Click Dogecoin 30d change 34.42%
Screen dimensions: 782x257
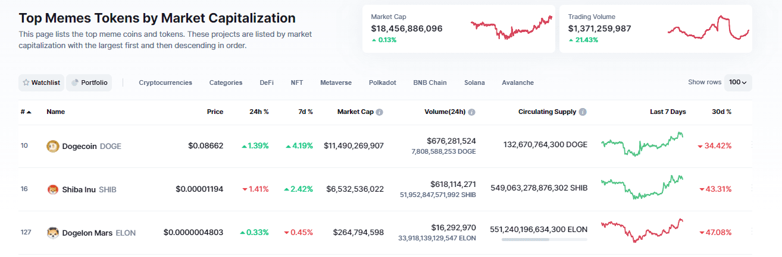(715, 145)
